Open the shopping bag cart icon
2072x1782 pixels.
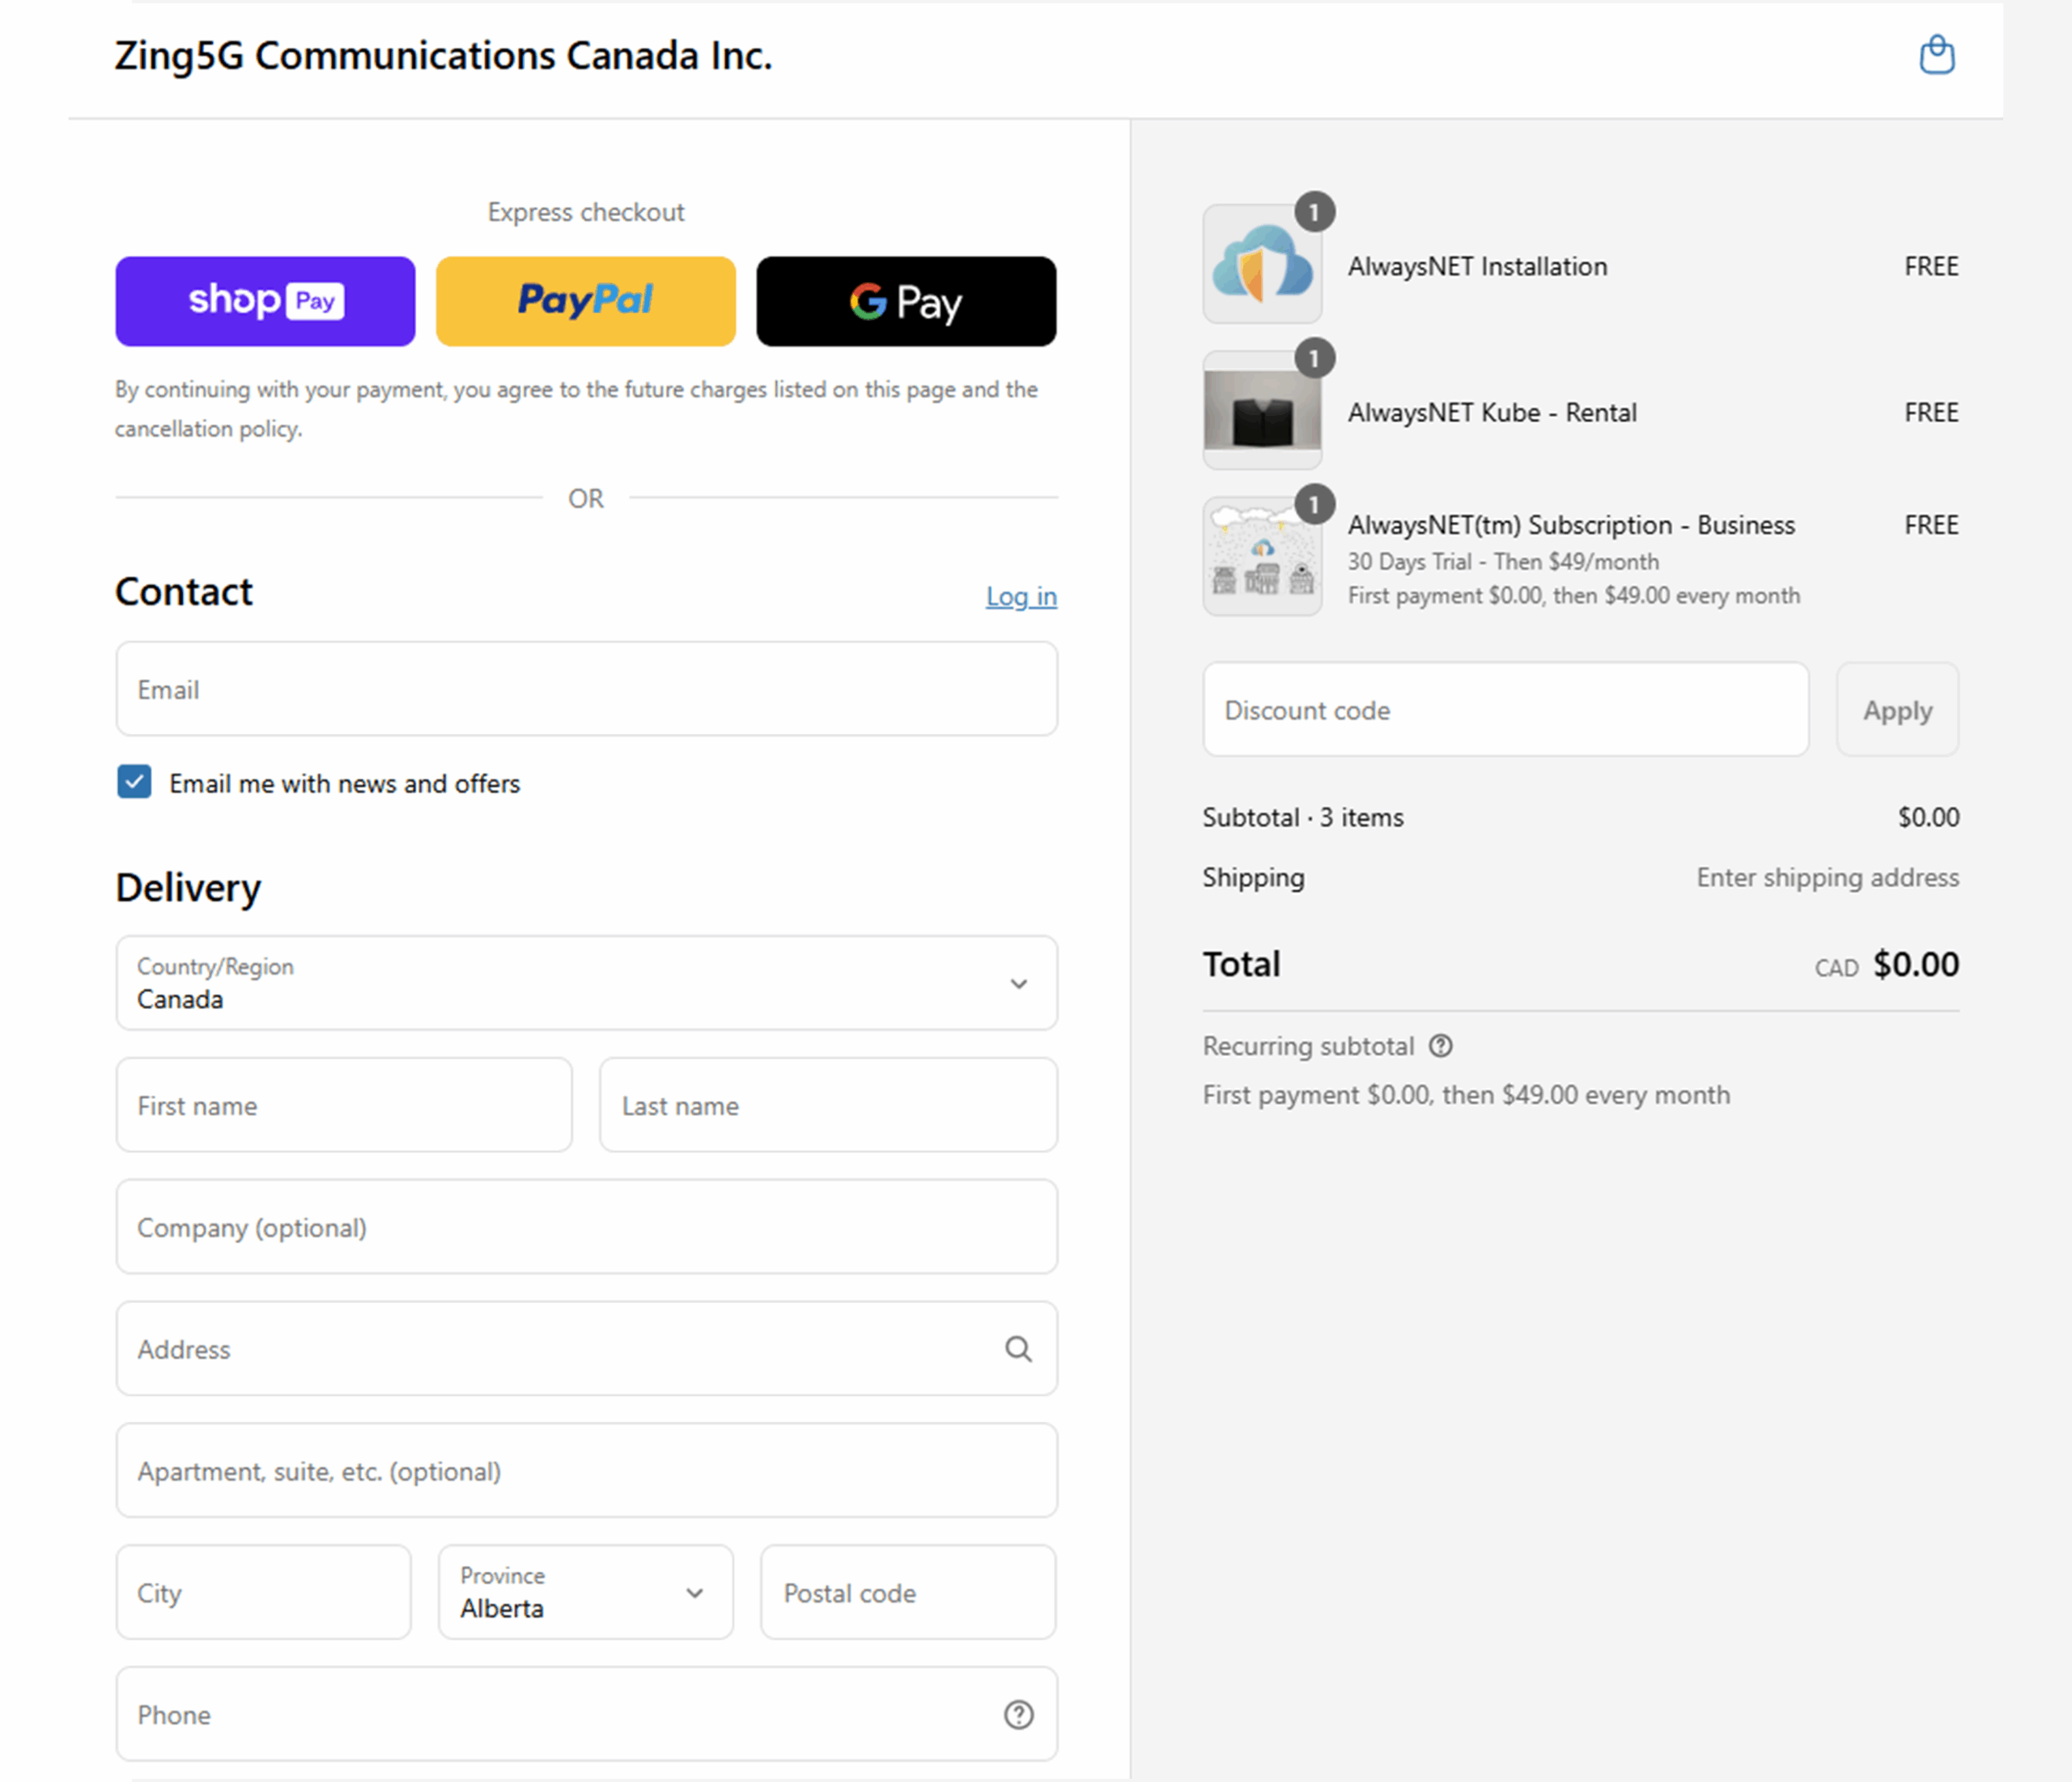(x=1936, y=55)
